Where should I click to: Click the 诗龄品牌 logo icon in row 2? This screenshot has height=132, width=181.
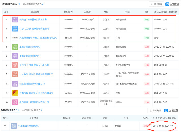point(15,28)
